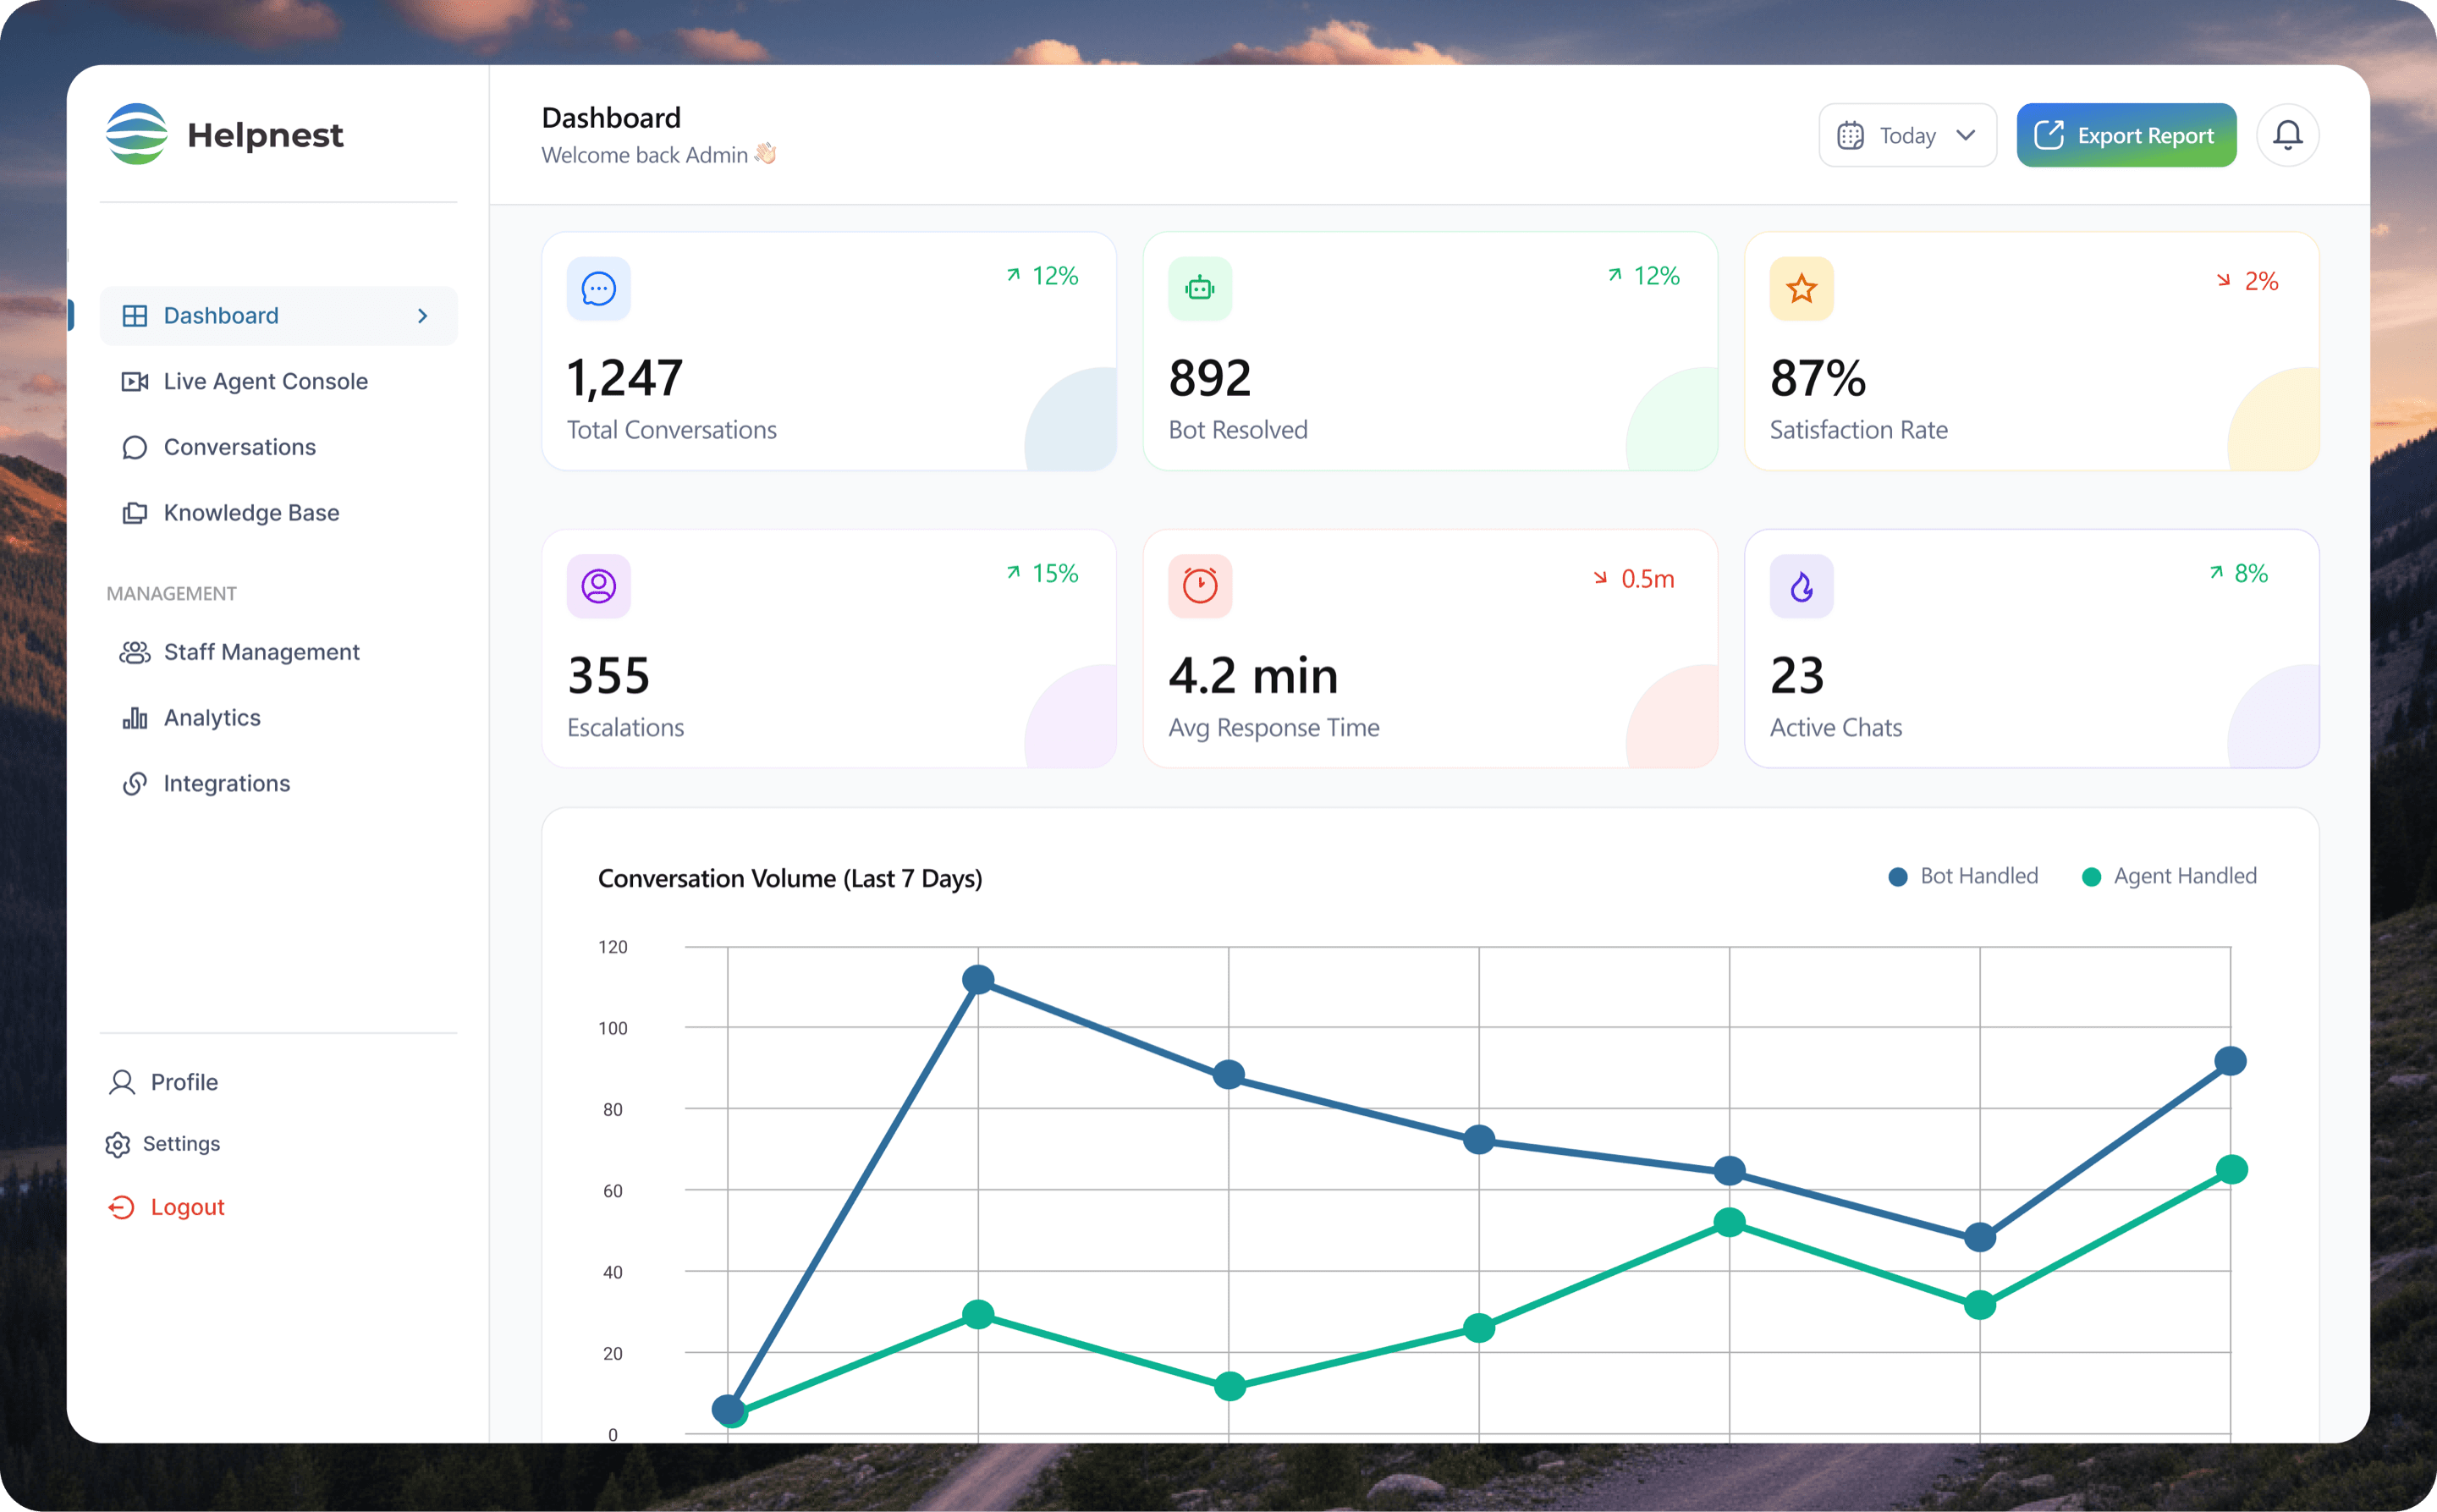Open Profile from the sidebar
The height and width of the screenshot is (1512, 2437).
(163, 1082)
